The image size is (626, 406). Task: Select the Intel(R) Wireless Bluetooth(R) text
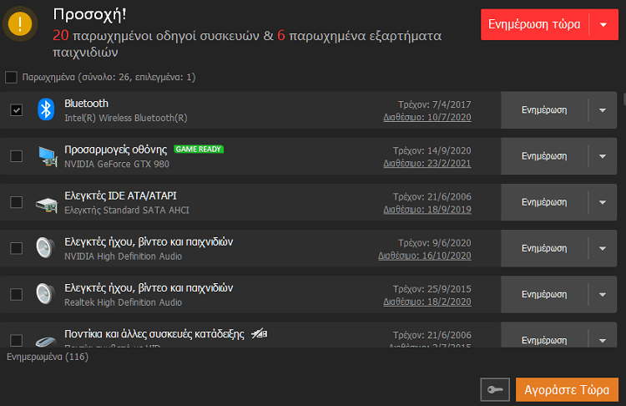pyautogui.click(x=126, y=118)
